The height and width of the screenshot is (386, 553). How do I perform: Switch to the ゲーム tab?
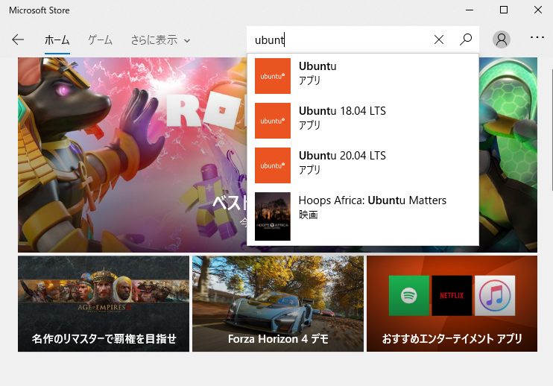[100, 40]
